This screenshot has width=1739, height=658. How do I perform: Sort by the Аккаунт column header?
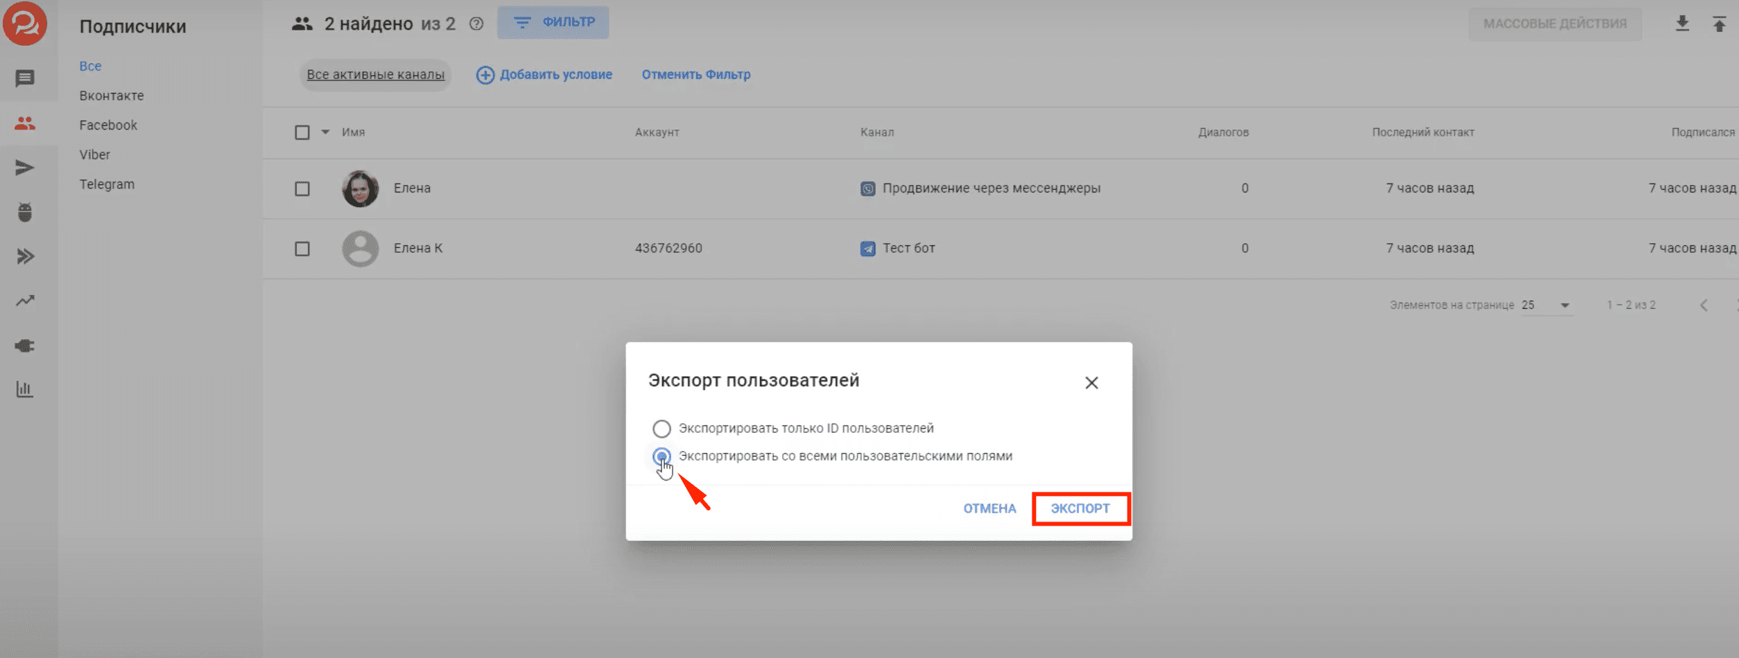(x=657, y=132)
